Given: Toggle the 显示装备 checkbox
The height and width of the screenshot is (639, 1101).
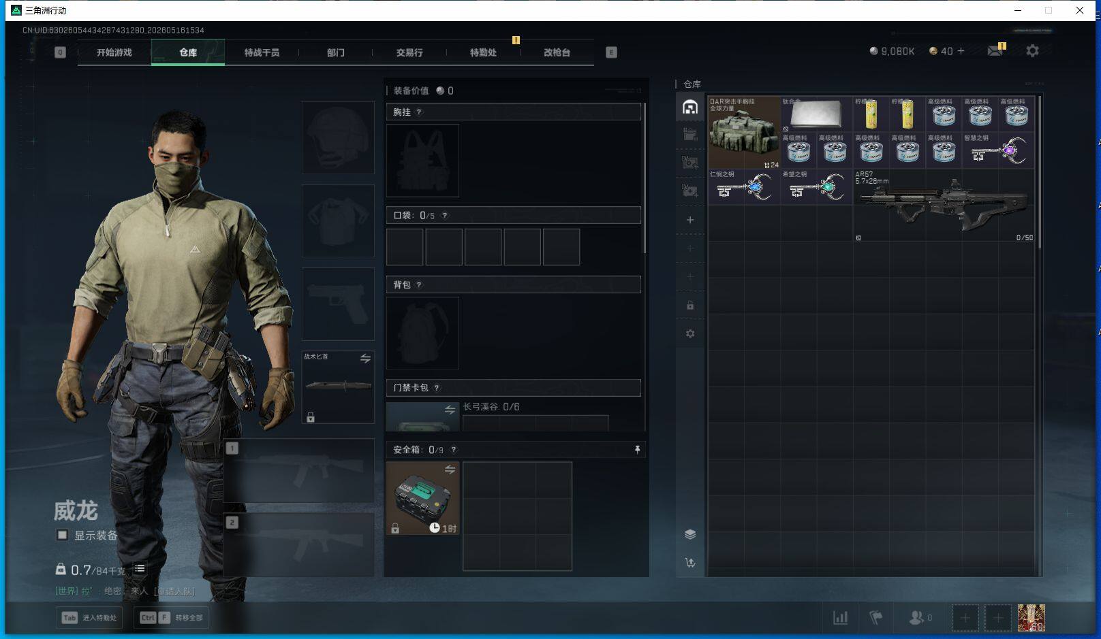Looking at the screenshot, I should [x=62, y=535].
